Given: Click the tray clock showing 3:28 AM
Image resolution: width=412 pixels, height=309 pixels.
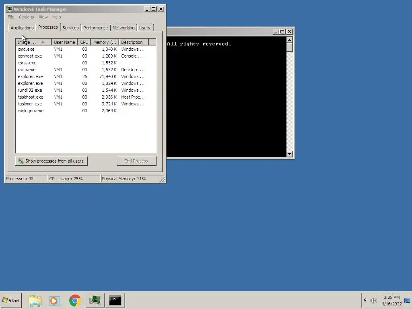Looking at the screenshot, I should [392, 301].
